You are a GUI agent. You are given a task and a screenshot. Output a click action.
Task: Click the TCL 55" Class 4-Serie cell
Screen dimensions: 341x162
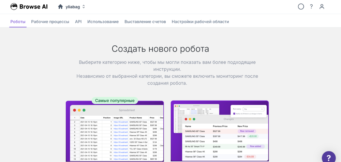[x=138, y=149]
